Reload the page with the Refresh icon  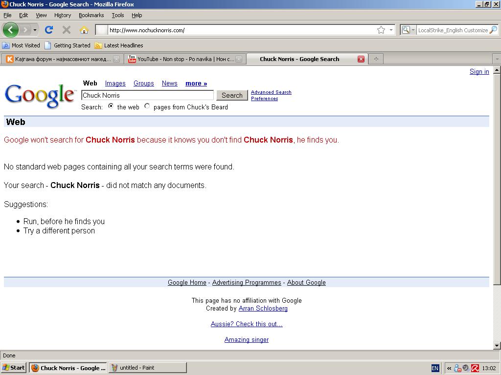click(x=49, y=30)
